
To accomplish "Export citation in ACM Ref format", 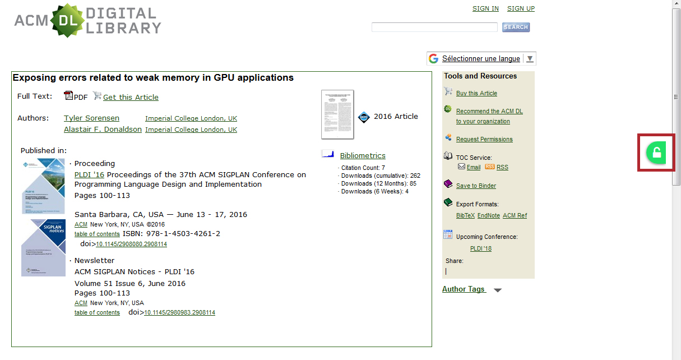I will [x=515, y=215].
